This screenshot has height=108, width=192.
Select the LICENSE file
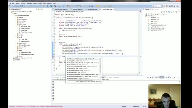(x=17, y=60)
